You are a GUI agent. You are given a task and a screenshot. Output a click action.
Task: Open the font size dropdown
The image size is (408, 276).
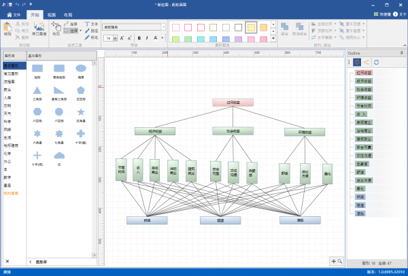(116, 39)
